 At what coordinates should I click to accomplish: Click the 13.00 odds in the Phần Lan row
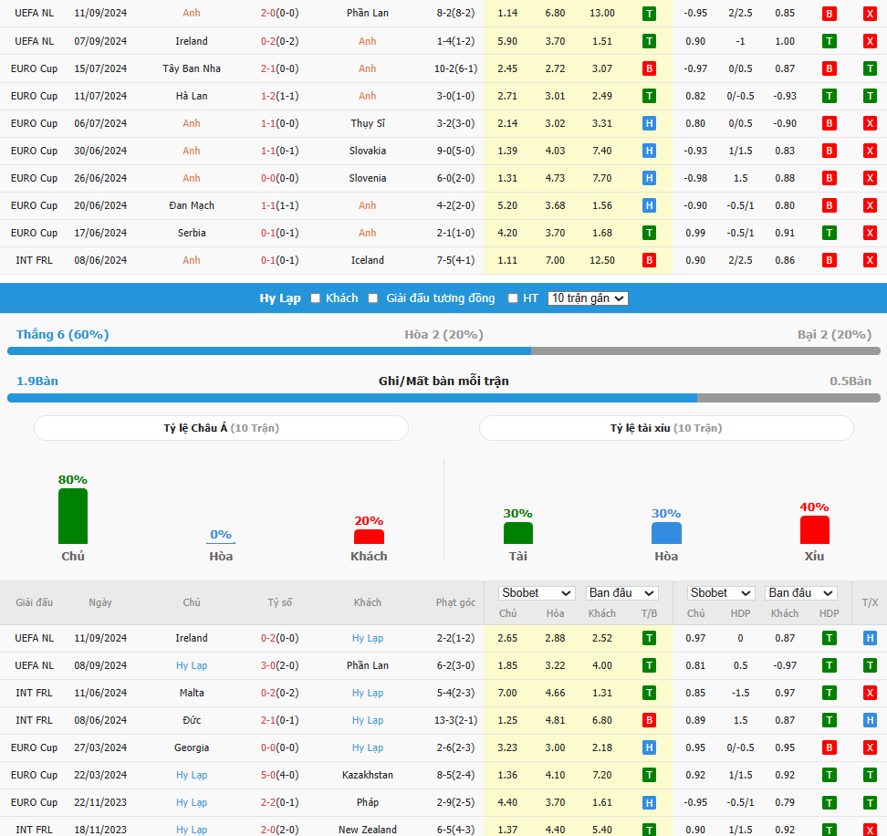602,13
